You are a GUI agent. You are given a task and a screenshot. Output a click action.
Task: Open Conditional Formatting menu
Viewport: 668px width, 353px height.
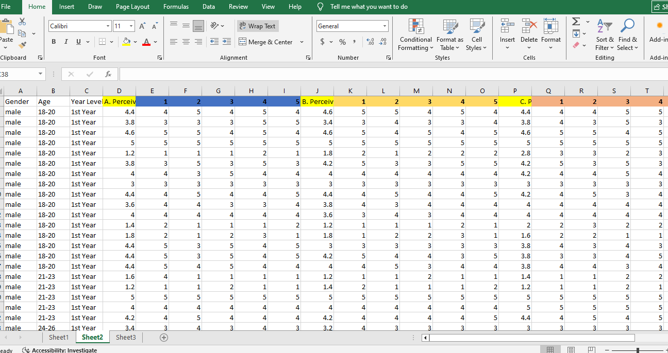point(415,34)
